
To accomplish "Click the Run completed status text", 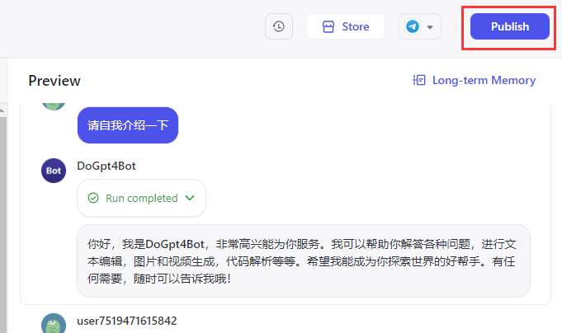I will (142, 198).
